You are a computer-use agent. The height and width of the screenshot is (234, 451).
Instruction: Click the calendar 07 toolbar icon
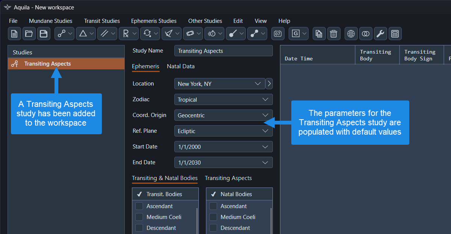278,34
